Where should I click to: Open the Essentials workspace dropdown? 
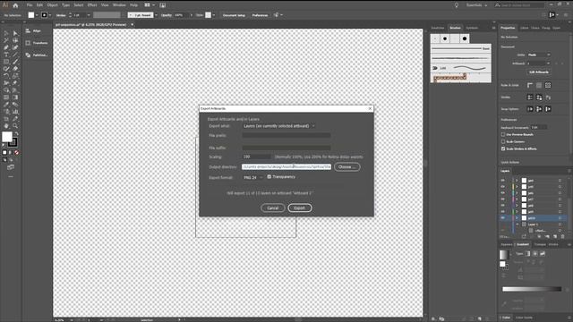[476, 5]
